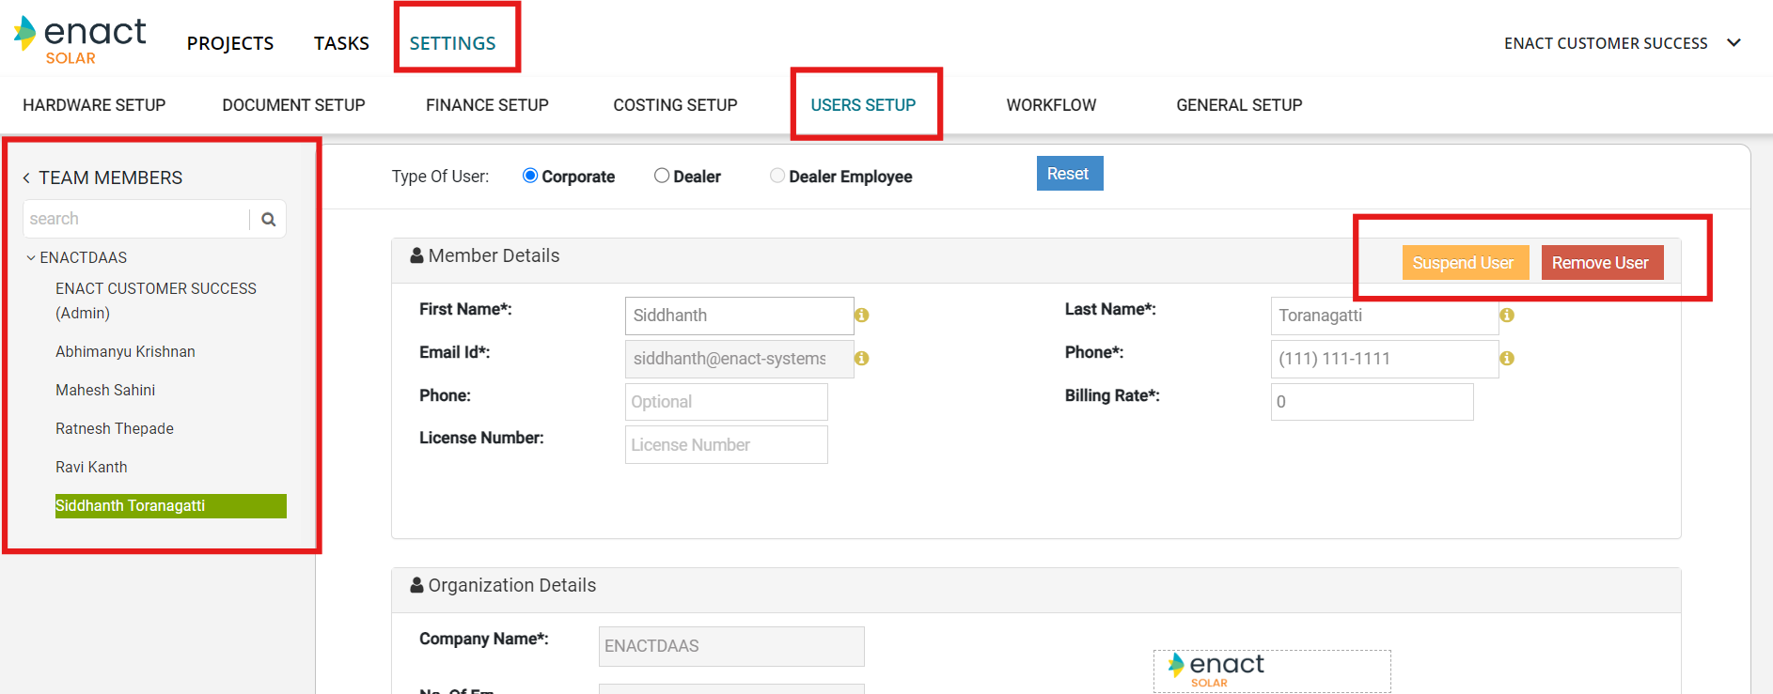The height and width of the screenshot is (694, 1773).
Task: Select Mahesh Sahini in team list
Action: point(105,390)
